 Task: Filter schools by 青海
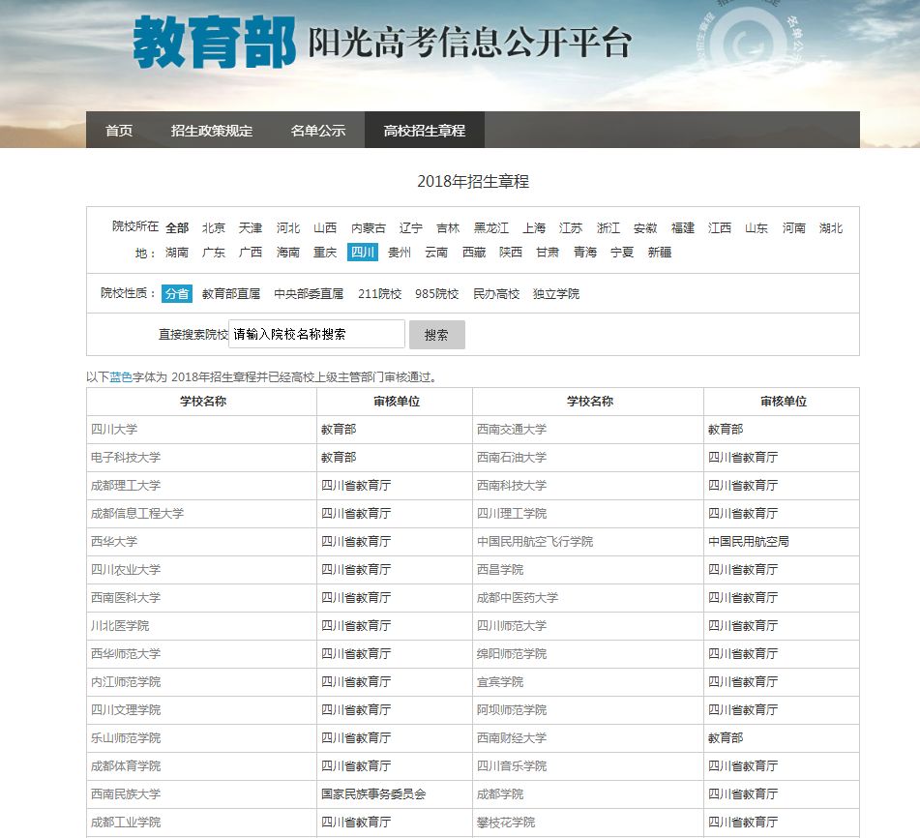click(585, 253)
